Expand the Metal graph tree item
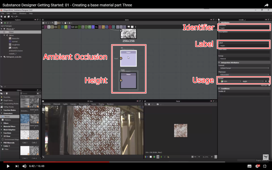This screenshot has height=170, width=272. [x=4, y=32]
